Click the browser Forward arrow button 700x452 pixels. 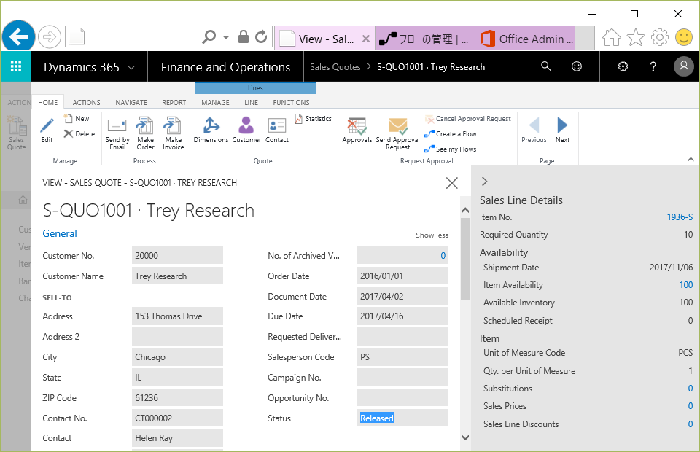pos(49,36)
